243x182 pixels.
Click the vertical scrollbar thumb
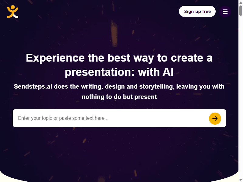(x=241, y=11)
